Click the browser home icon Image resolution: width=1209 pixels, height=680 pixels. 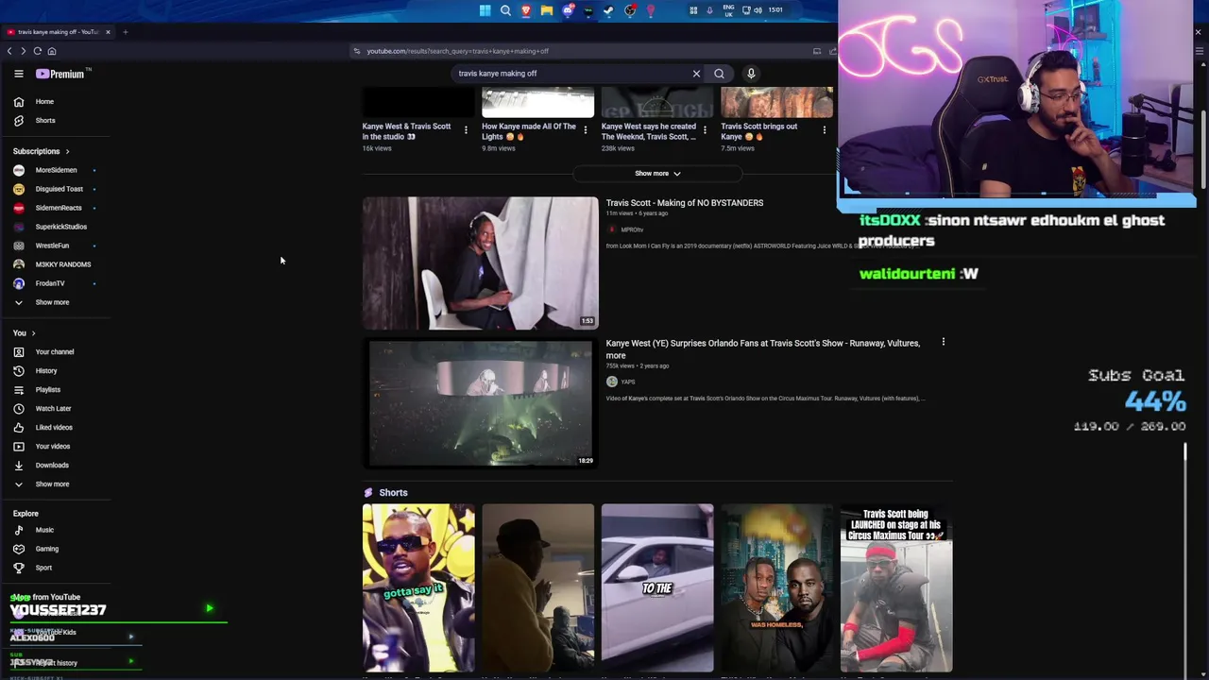pos(52,51)
